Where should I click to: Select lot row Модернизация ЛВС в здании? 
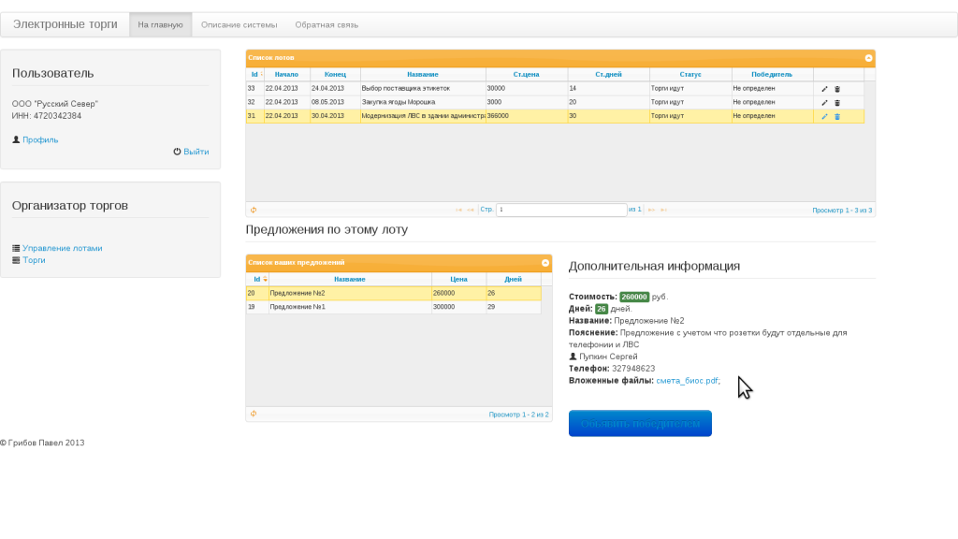(555, 116)
